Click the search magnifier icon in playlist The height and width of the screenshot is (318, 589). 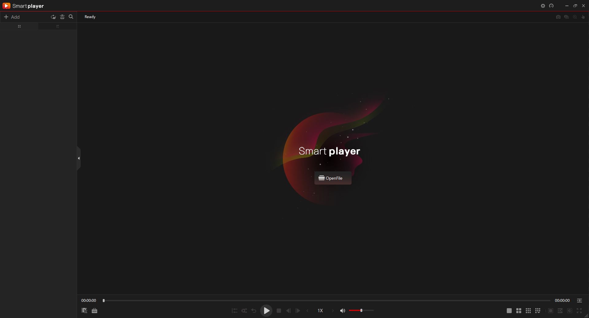[71, 17]
